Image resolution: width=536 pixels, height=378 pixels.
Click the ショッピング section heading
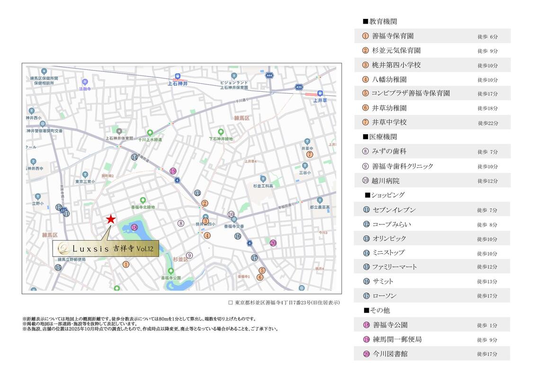point(384,195)
